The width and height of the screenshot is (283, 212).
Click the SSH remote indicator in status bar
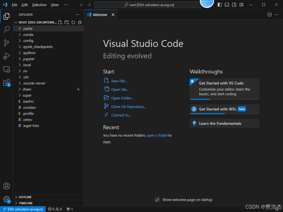click(x=23, y=209)
